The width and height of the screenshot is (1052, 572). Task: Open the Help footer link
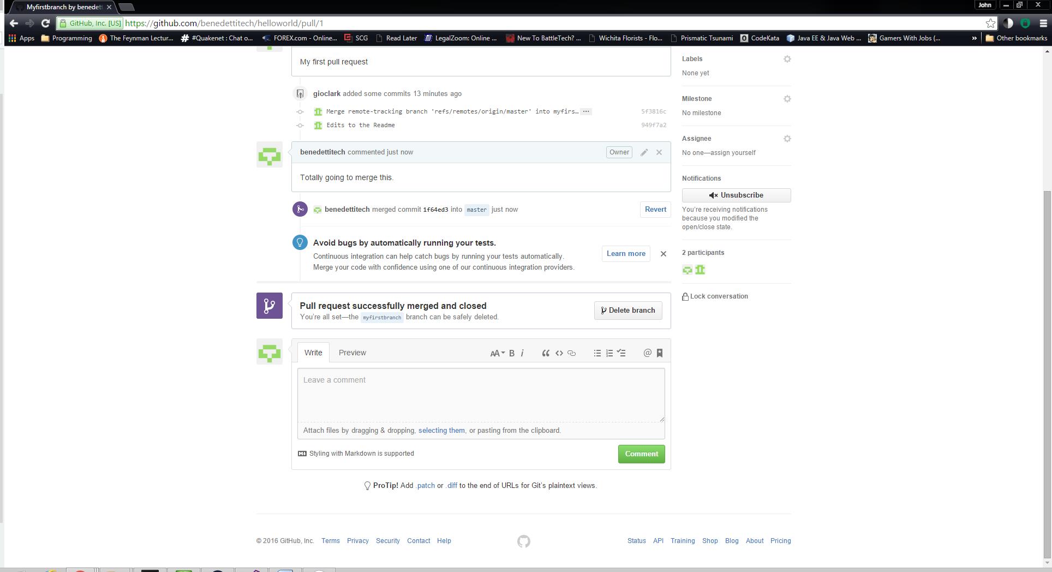point(444,541)
